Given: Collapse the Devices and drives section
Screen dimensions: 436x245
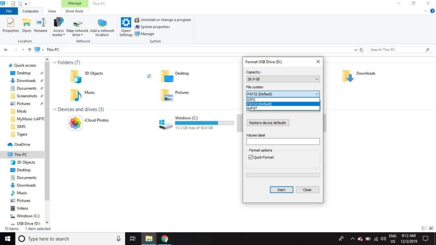Looking at the screenshot, I should pyautogui.click(x=55, y=109).
